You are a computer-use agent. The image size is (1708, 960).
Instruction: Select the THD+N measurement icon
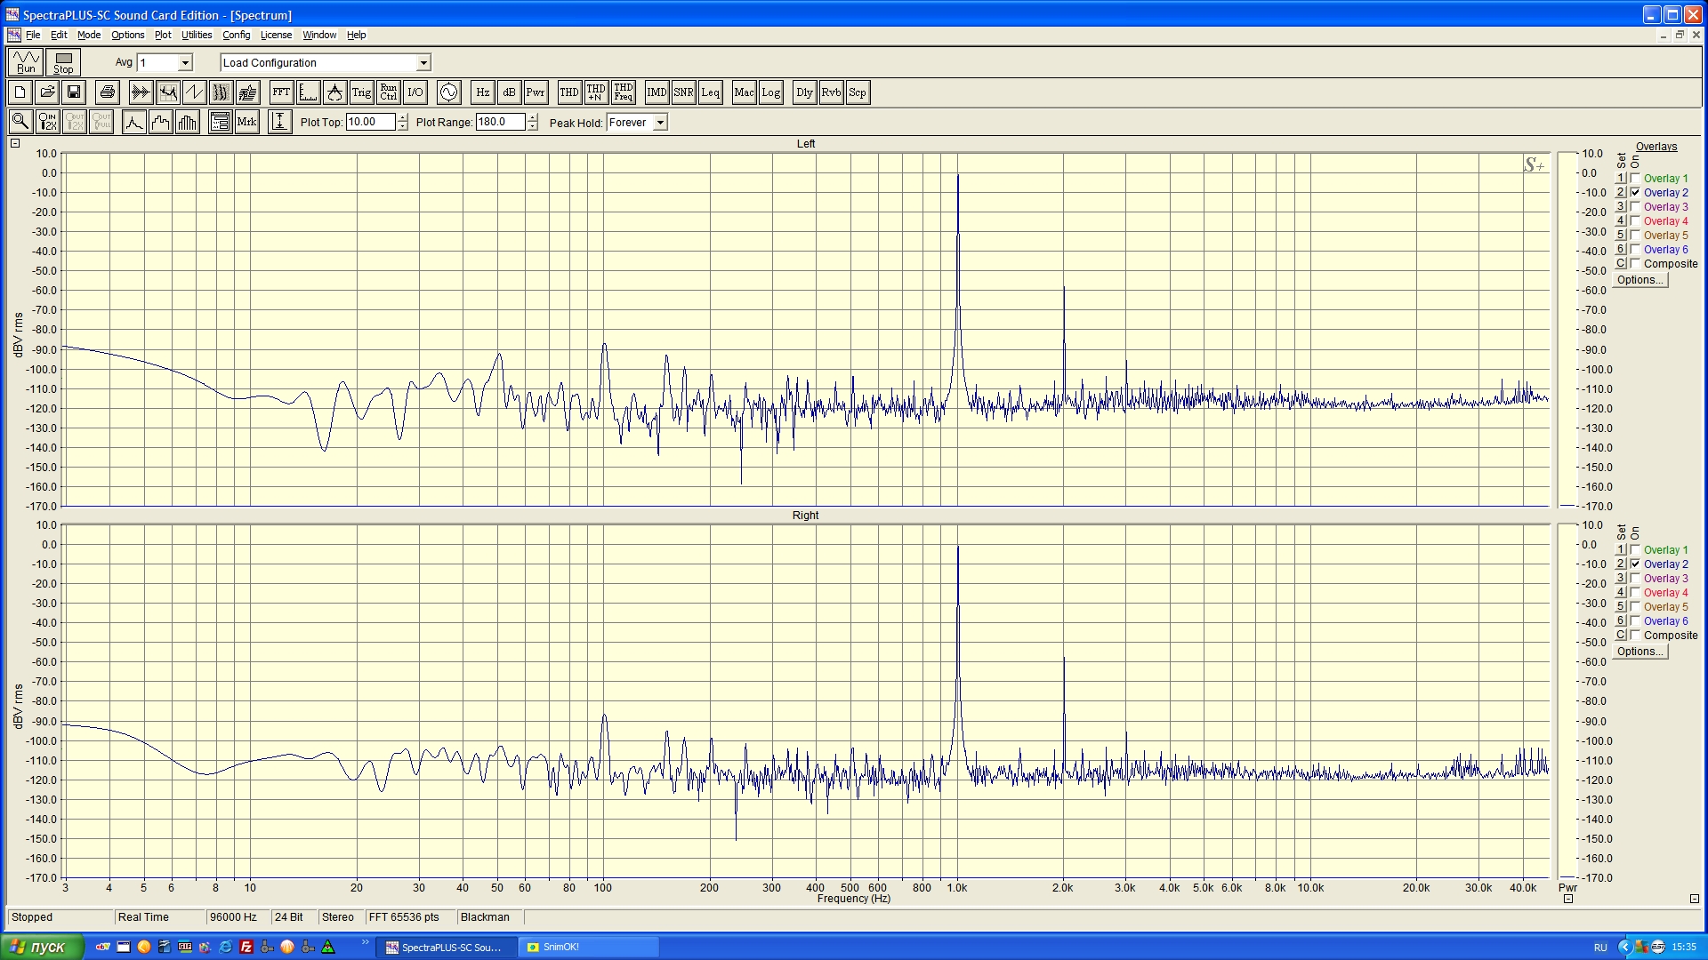(x=596, y=92)
